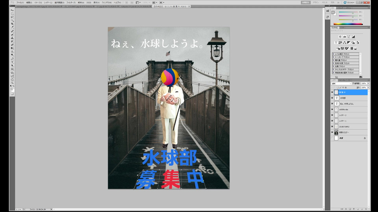Select the Lasso tool

coord(12,17)
